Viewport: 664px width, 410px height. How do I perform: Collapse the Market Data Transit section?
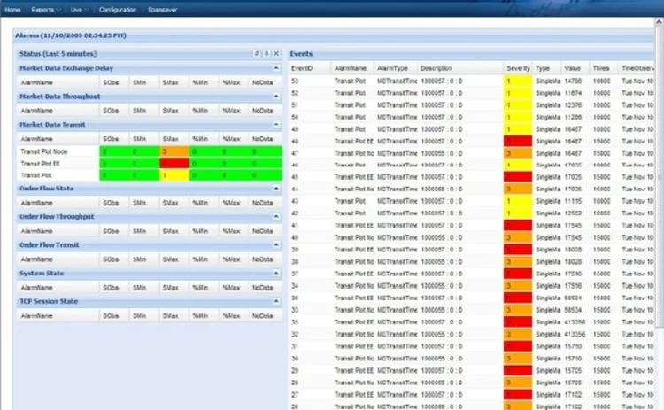276,125
